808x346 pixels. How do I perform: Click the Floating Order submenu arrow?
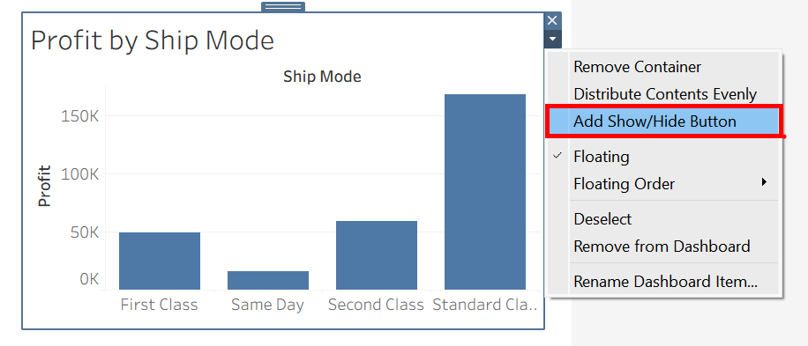point(764,181)
